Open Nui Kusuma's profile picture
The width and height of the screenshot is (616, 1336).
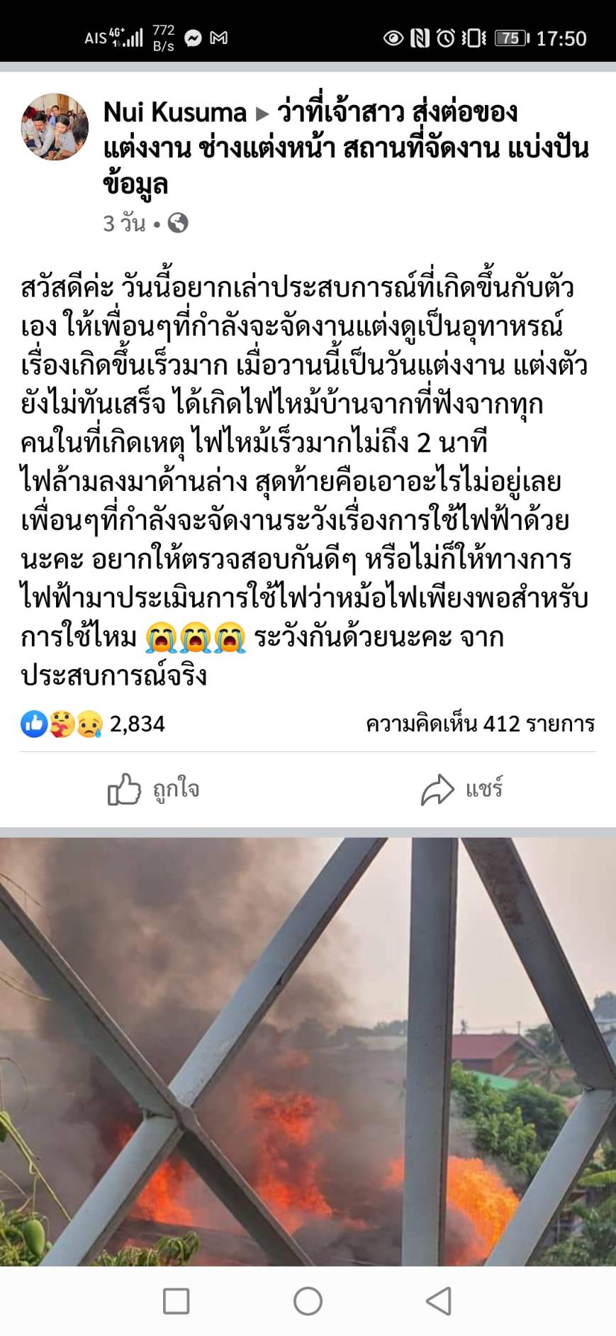point(54,127)
